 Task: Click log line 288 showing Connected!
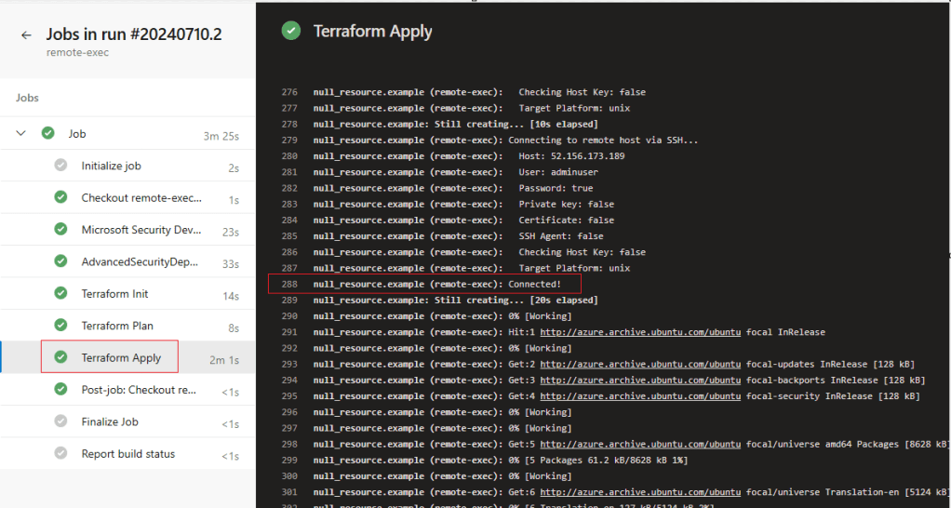(x=437, y=284)
